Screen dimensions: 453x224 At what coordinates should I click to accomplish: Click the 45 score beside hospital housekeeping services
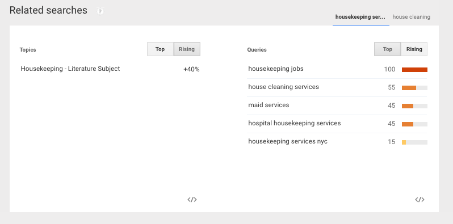coord(392,124)
